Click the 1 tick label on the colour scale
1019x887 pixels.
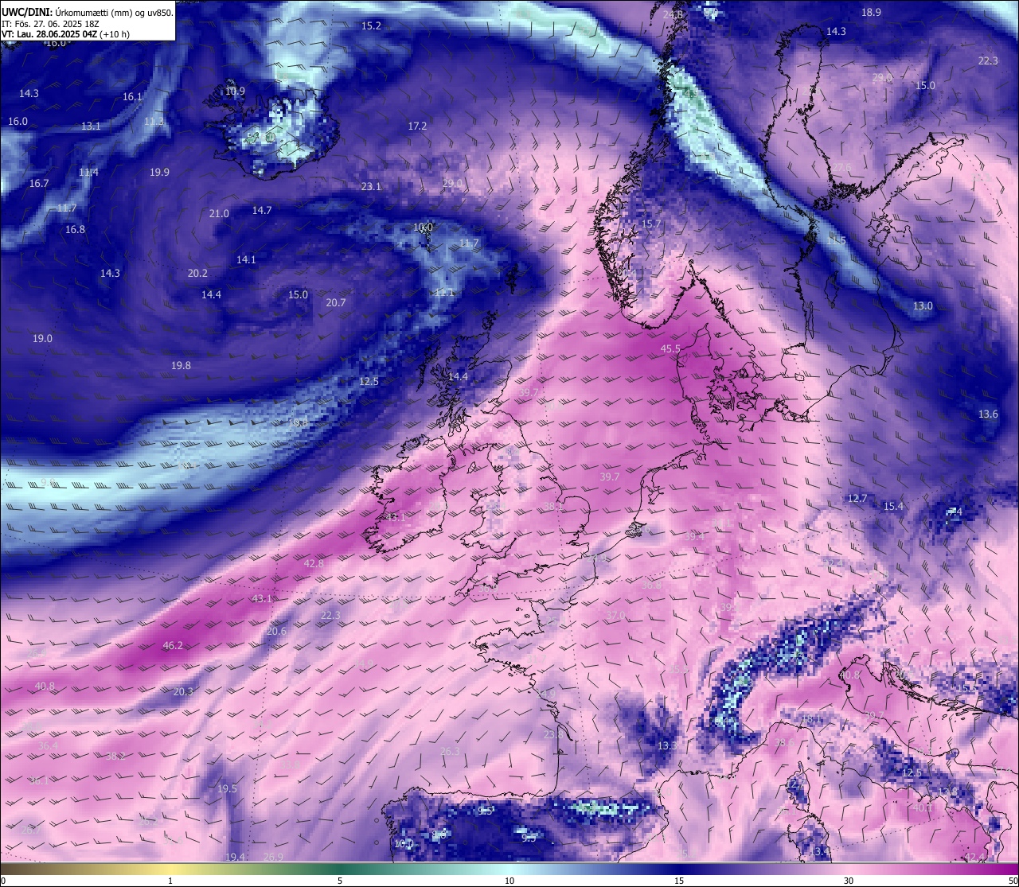(170, 881)
